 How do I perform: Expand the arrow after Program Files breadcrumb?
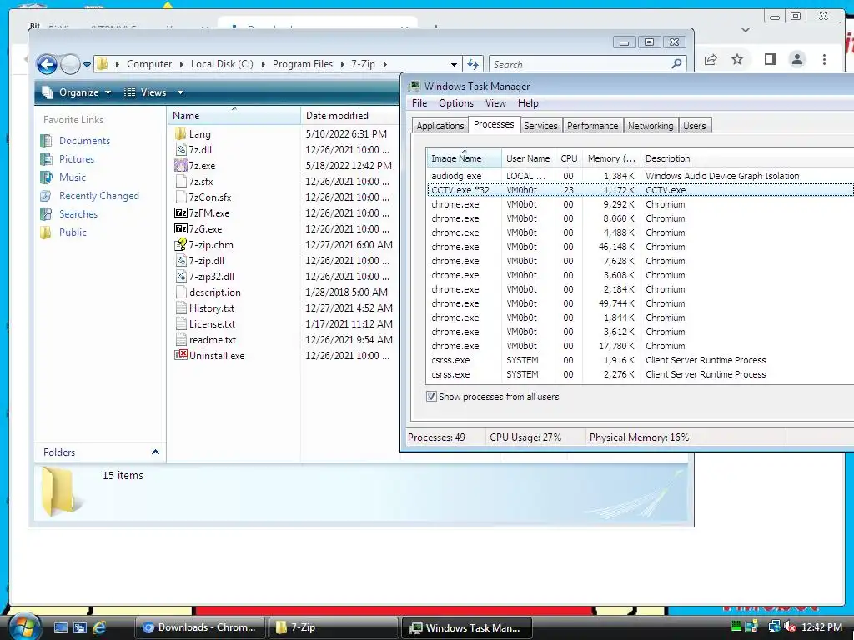click(x=342, y=64)
